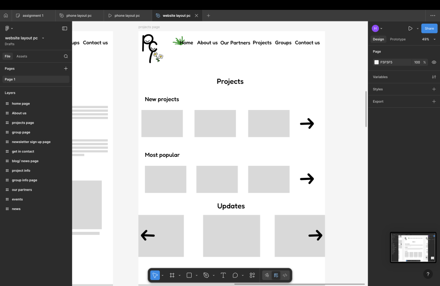This screenshot has height=286, width=440.
Task: Pick the Rectangle shape tool
Action: click(x=189, y=275)
